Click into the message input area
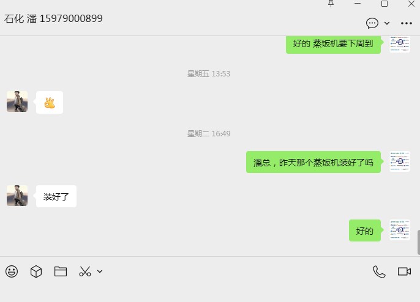 [x=210, y=292]
